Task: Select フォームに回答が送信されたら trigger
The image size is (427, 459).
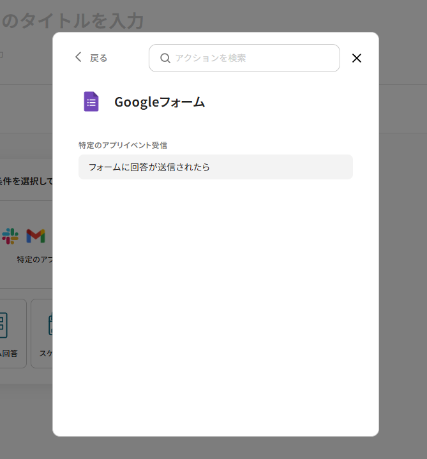Action: click(x=215, y=167)
